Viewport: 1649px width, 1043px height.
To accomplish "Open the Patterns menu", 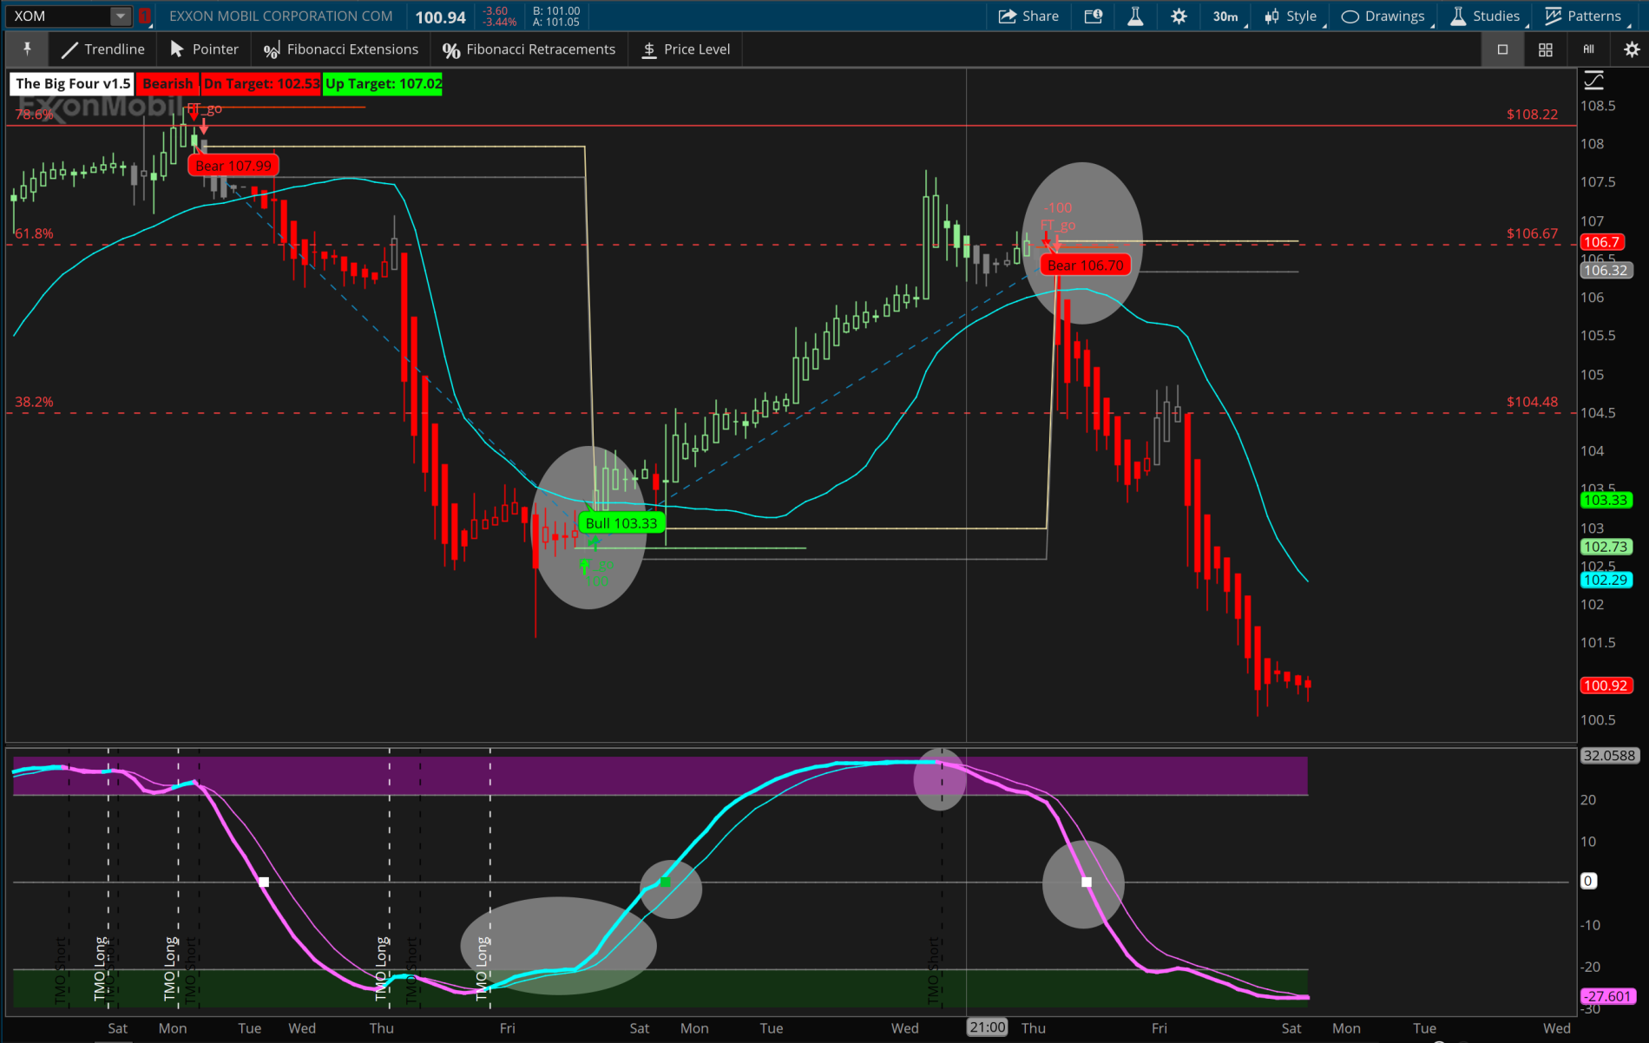I will (x=1584, y=16).
